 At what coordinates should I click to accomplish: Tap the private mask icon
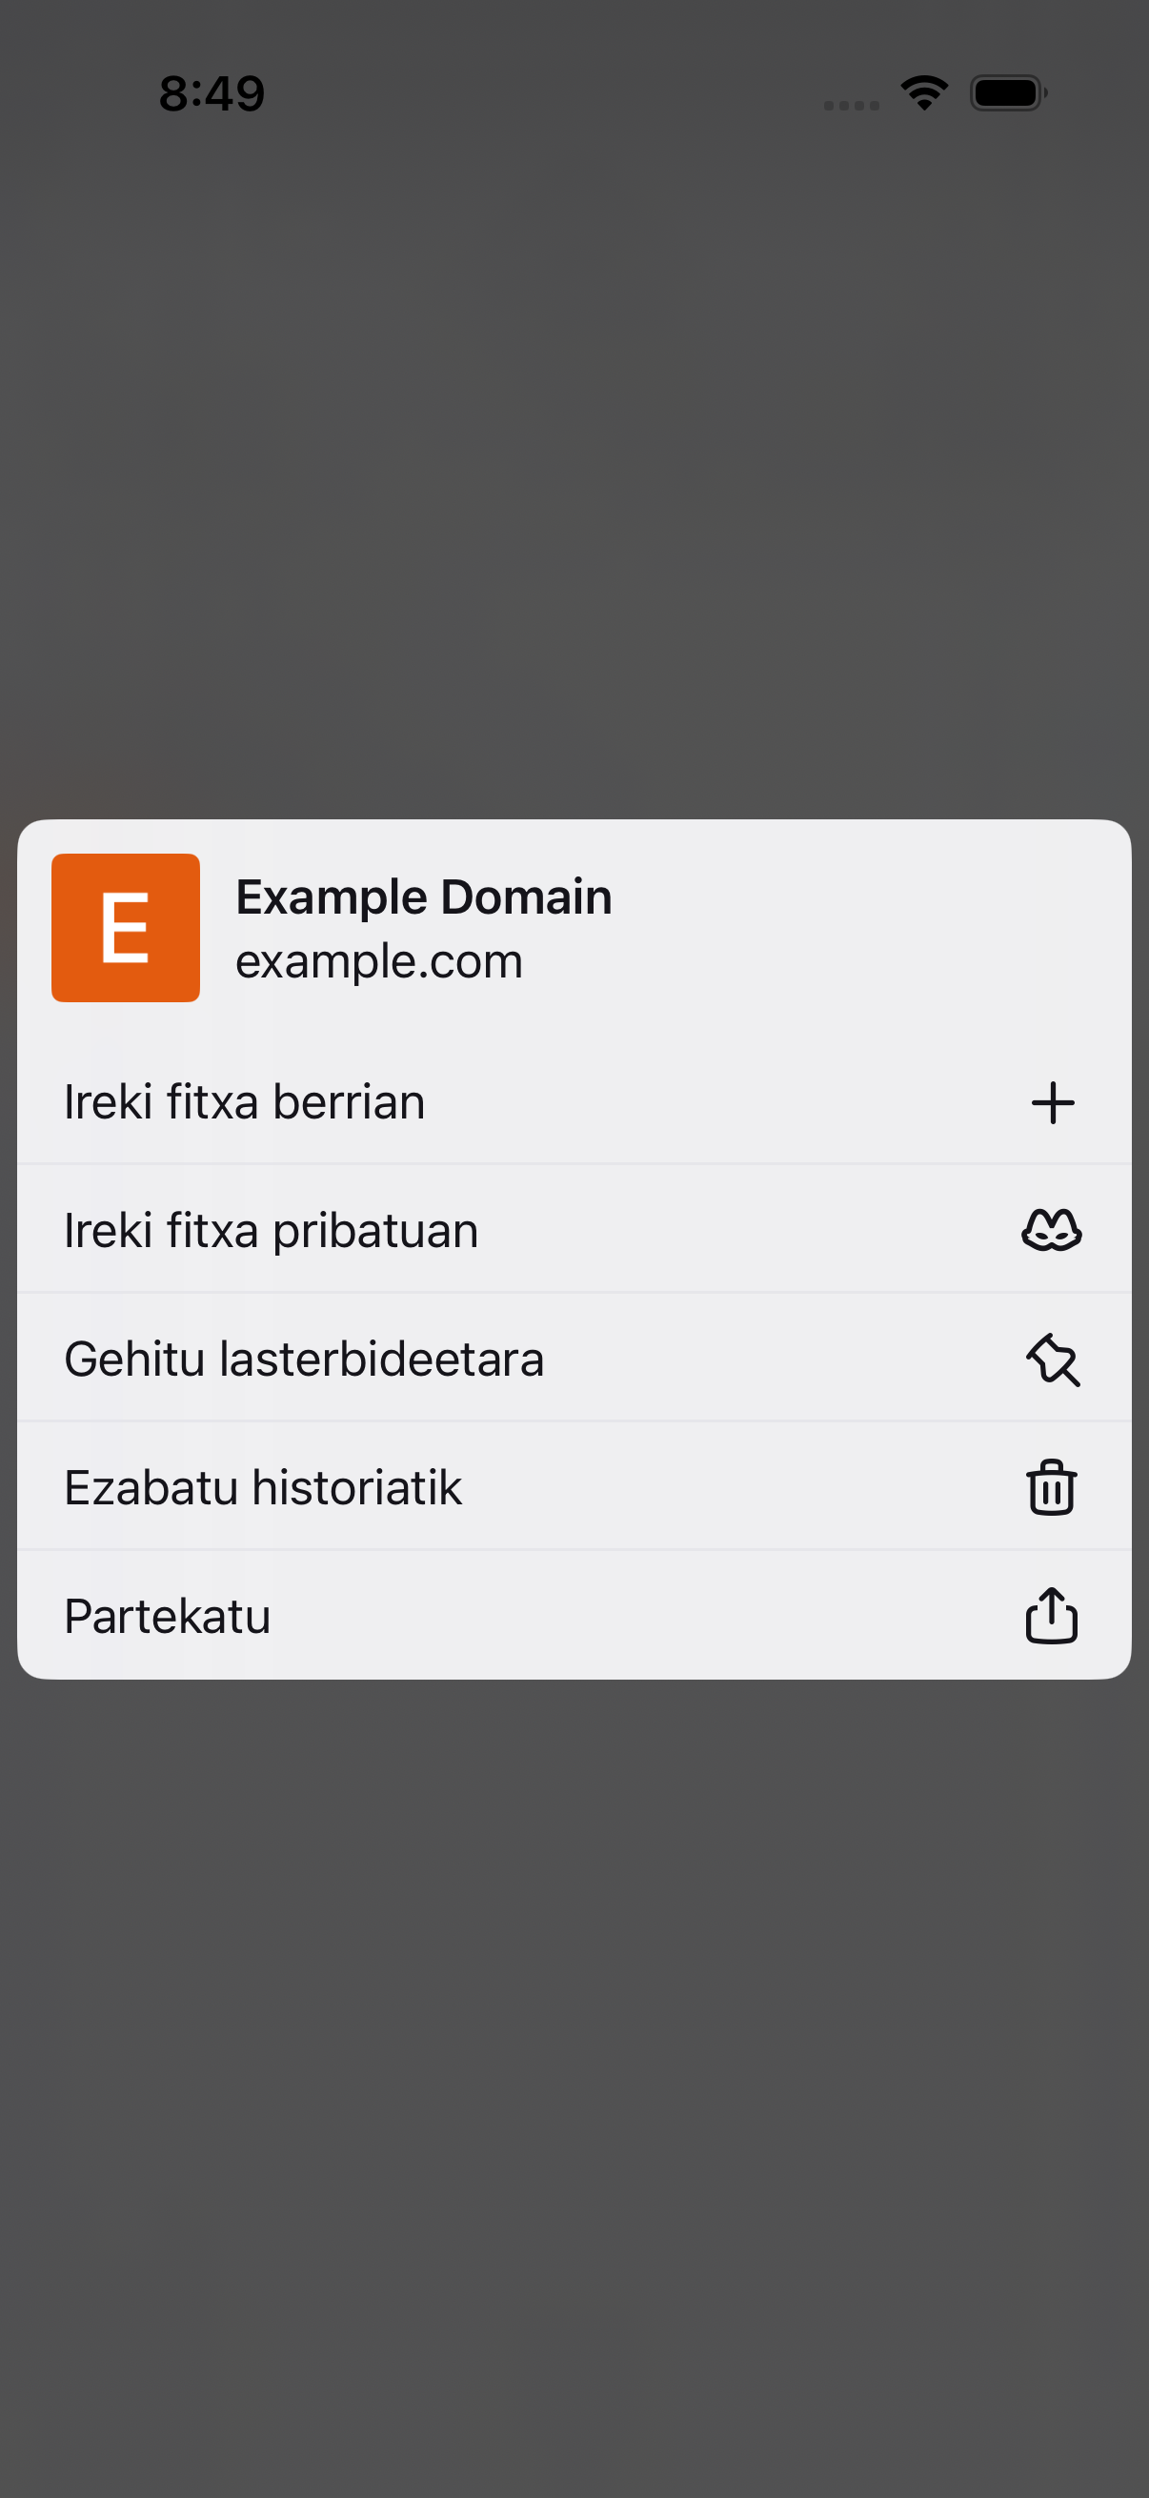pos(1052,1231)
